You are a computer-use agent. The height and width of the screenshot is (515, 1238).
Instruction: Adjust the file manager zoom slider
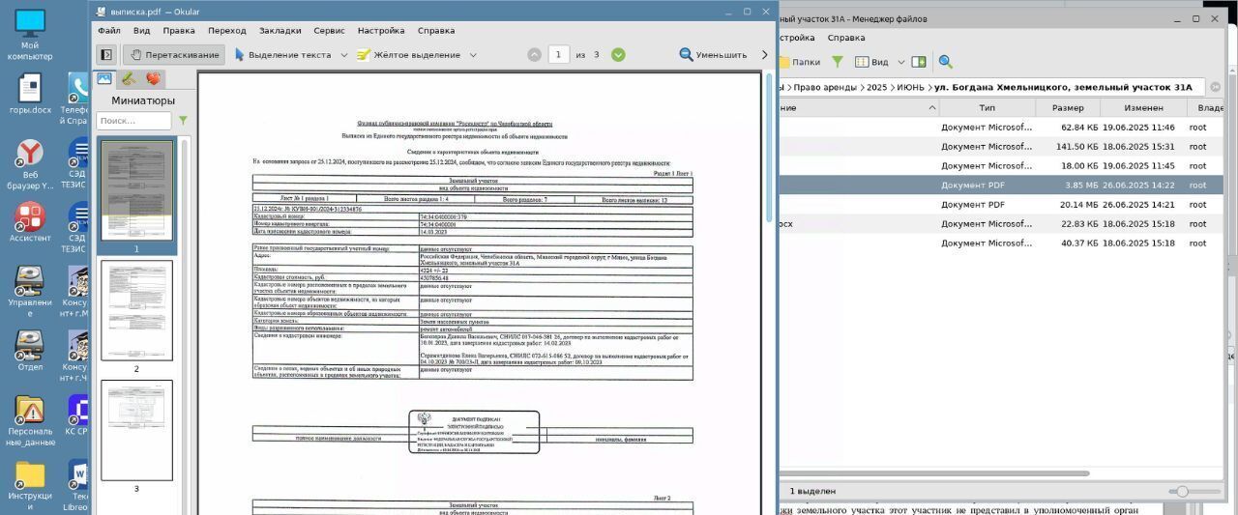[x=1181, y=492]
